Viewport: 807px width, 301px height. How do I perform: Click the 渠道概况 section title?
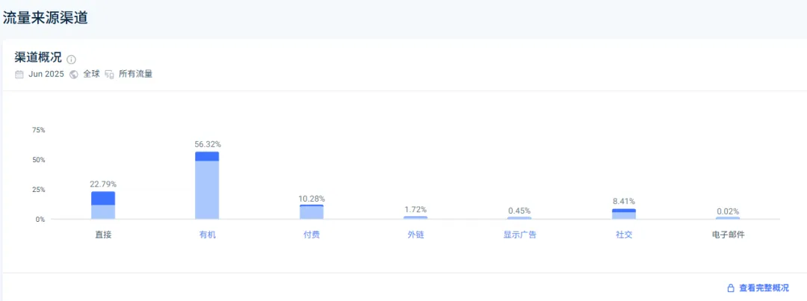[38, 58]
